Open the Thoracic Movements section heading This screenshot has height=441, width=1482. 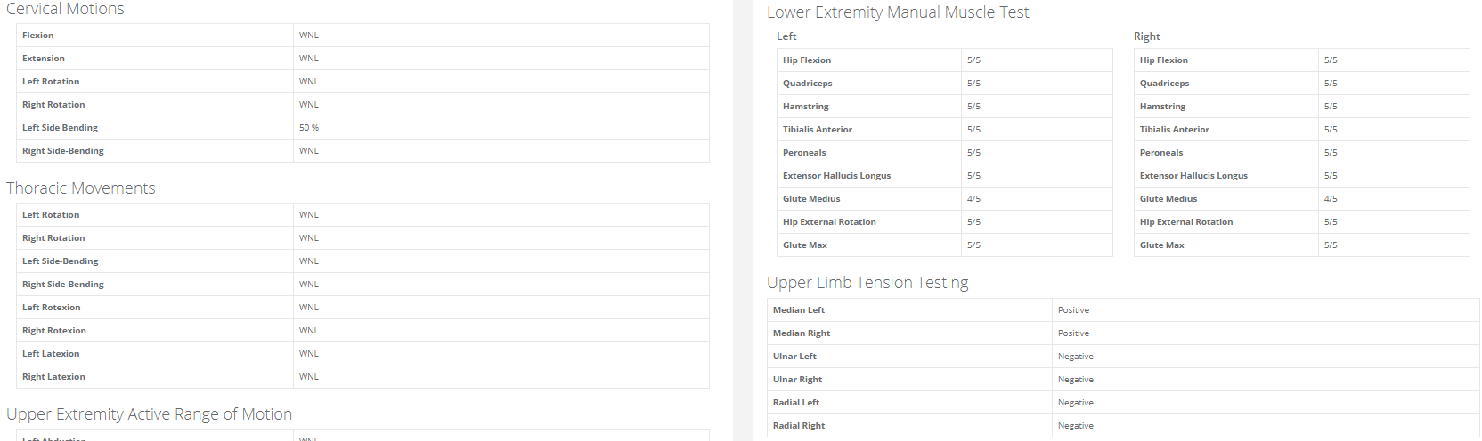tap(81, 188)
